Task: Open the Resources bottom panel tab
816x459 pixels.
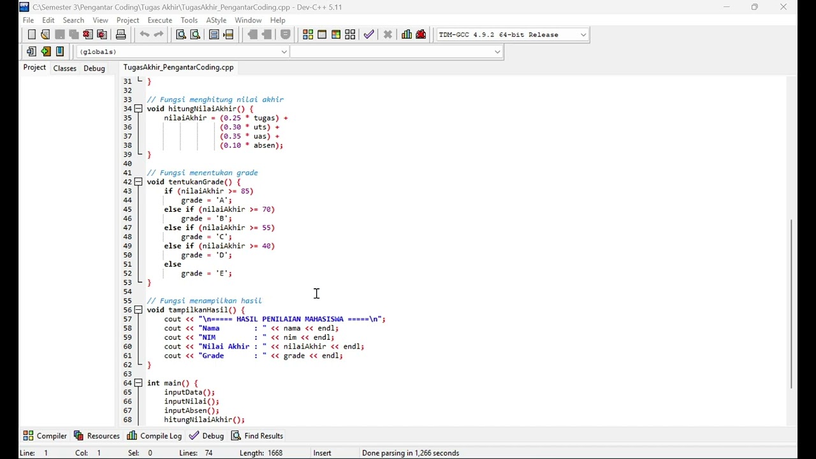Action: click(x=96, y=436)
